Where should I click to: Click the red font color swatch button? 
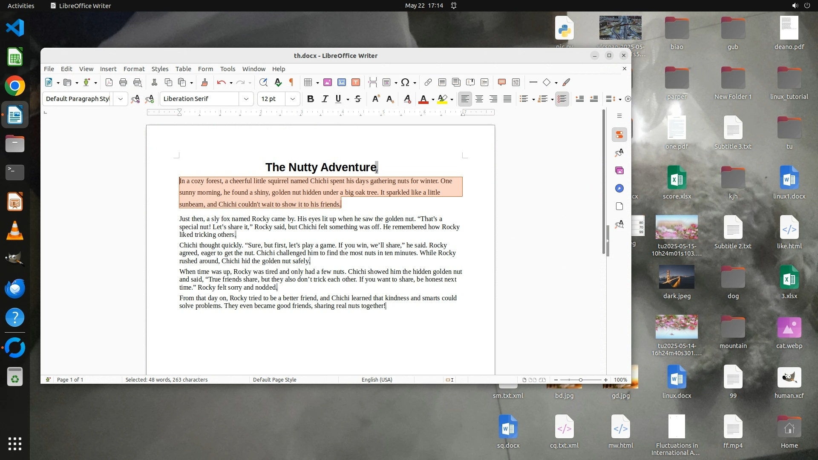pyautogui.click(x=423, y=99)
